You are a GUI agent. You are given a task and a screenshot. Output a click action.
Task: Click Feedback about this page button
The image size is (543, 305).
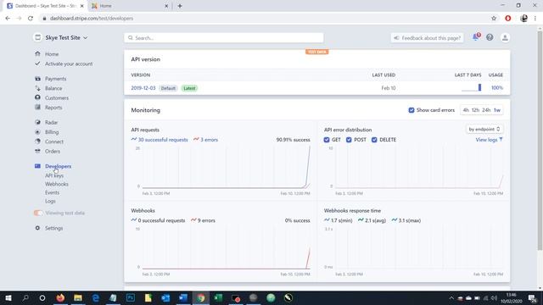click(x=428, y=37)
